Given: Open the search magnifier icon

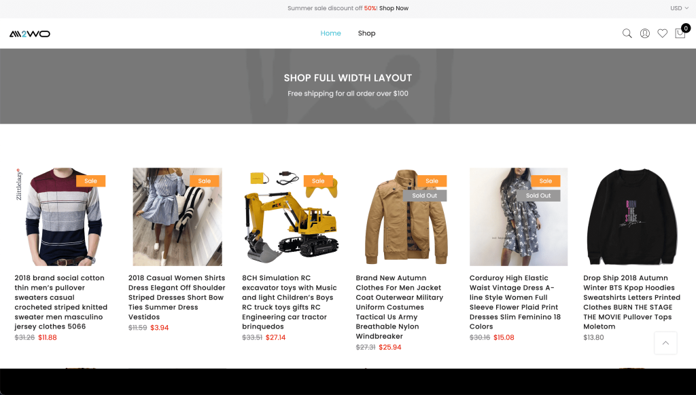Looking at the screenshot, I should pyautogui.click(x=627, y=33).
